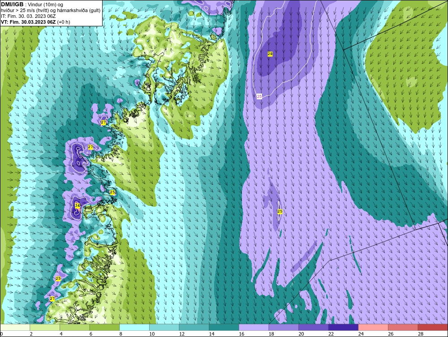Click the 'Vindur (10m) og' header text
The width and height of the screenshot is (448, 337).
[x=46, y=5]
